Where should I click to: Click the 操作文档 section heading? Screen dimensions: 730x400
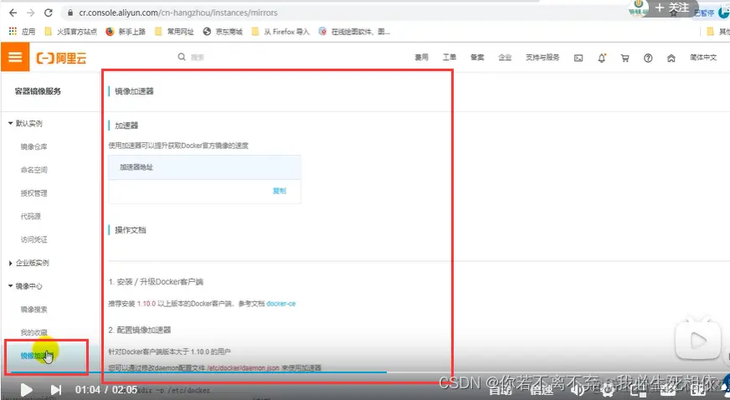[131, 230]
